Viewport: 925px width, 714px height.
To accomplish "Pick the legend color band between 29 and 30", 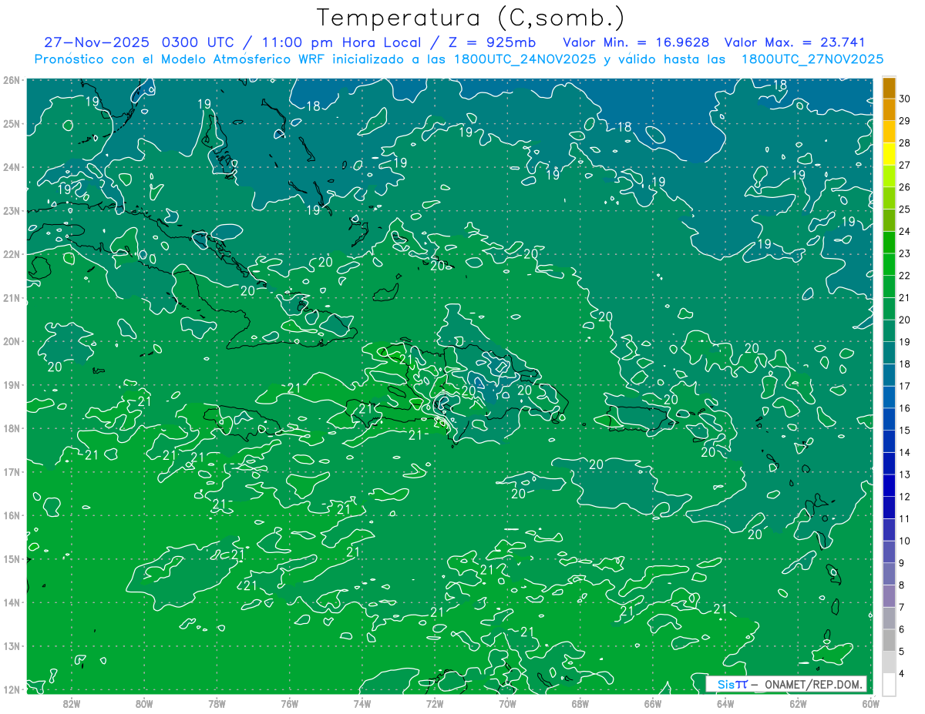I will (889, 110).
